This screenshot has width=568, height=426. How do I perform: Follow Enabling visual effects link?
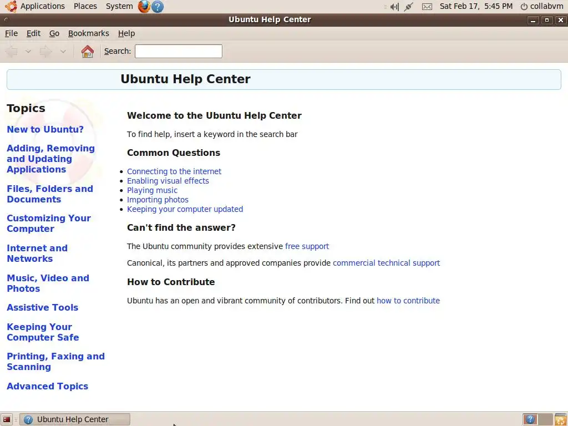coord(168,181)
